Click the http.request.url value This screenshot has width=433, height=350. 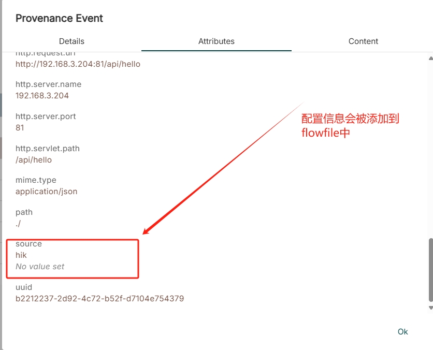tap(78, 64)
